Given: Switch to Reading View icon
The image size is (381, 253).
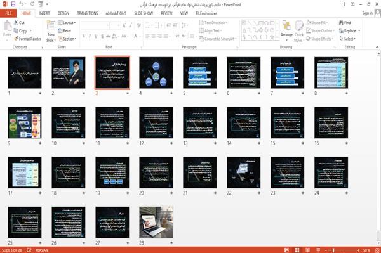Looking at the screenshot, I should (x=307, y=250).
